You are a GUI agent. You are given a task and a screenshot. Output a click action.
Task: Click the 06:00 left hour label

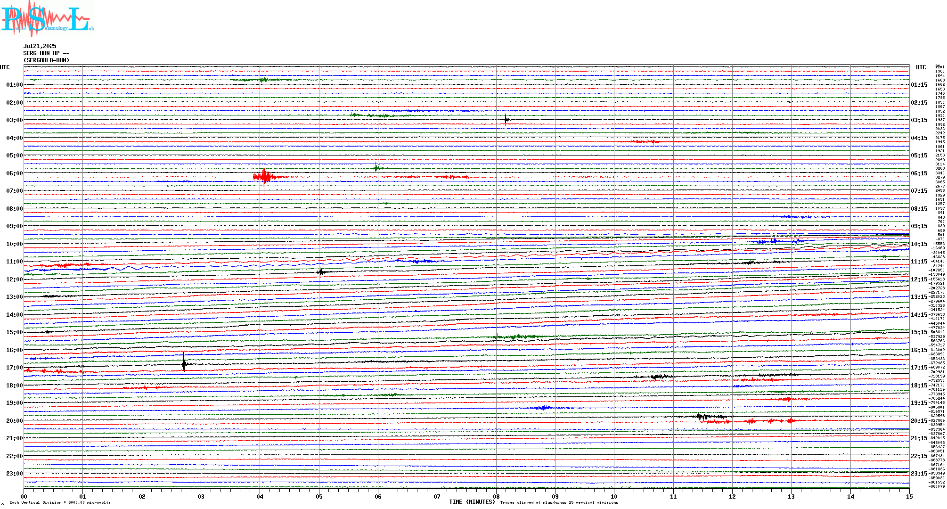tap(15, 173)
